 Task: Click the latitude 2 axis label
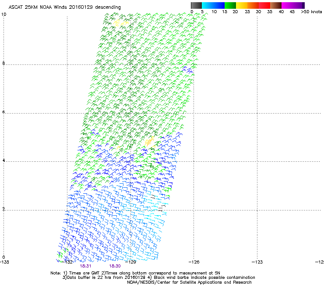tap(4, 209)
